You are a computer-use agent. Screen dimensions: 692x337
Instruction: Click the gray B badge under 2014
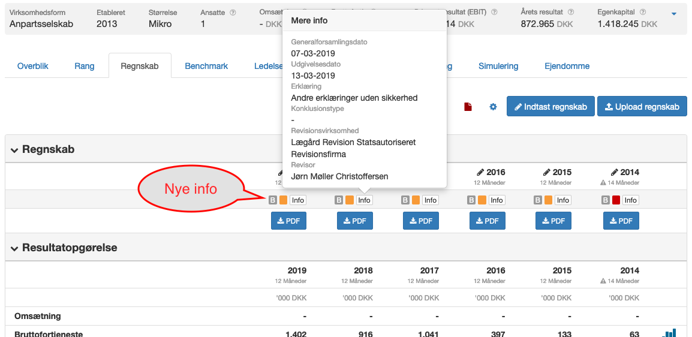606,200
